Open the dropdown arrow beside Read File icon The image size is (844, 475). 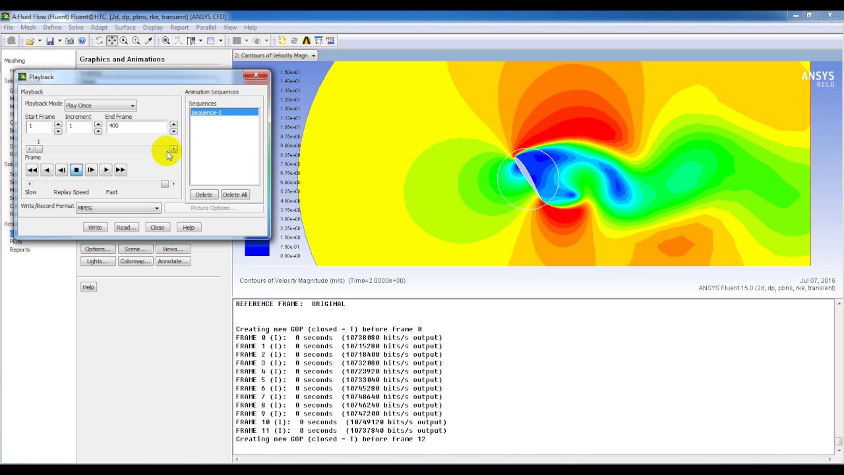(40, 41)
